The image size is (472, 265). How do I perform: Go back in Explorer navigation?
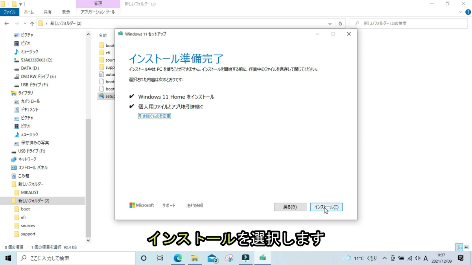click(7, 24)
